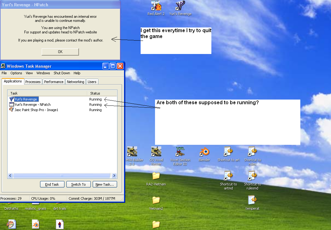The width and height of the screenshot is (331, 230).
Task: Open the Help menu in Task Manager
Action: (77, 73)
